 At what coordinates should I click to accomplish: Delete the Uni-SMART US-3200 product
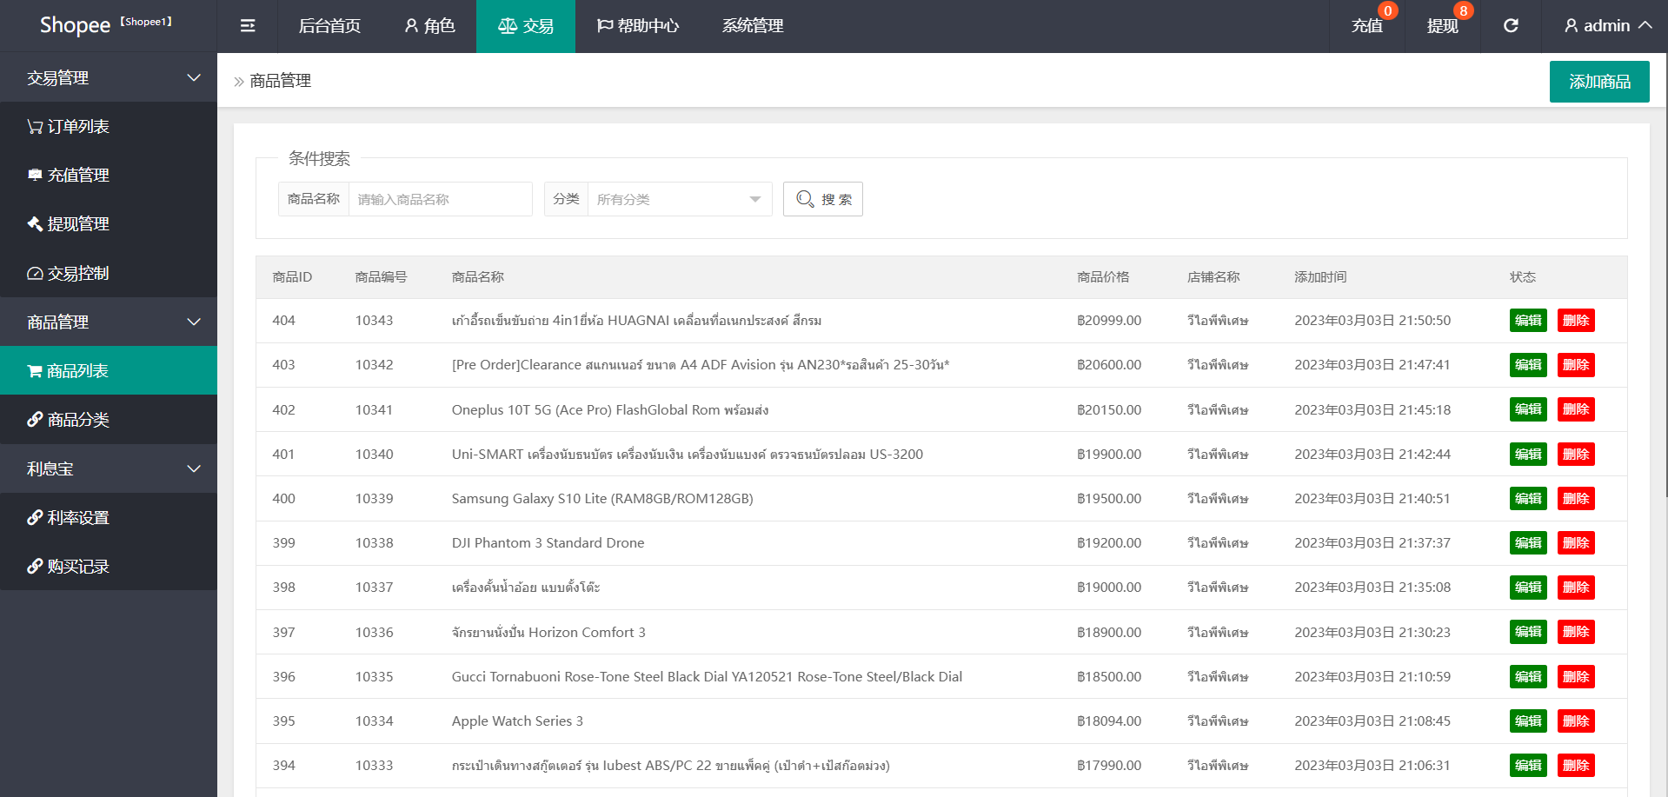1576,455
